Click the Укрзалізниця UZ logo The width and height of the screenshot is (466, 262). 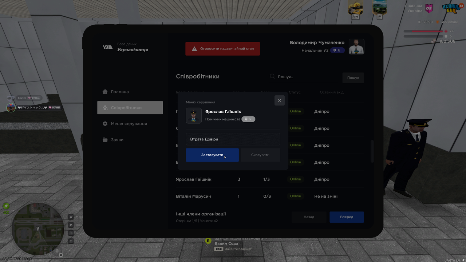pyautogui.click(x=107, y=47)
